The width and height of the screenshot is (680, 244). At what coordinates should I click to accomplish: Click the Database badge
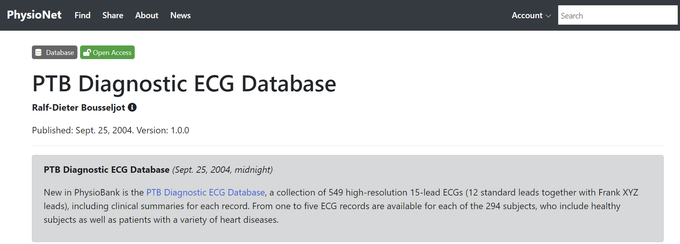pyautogui.click(x=54, y=52)
